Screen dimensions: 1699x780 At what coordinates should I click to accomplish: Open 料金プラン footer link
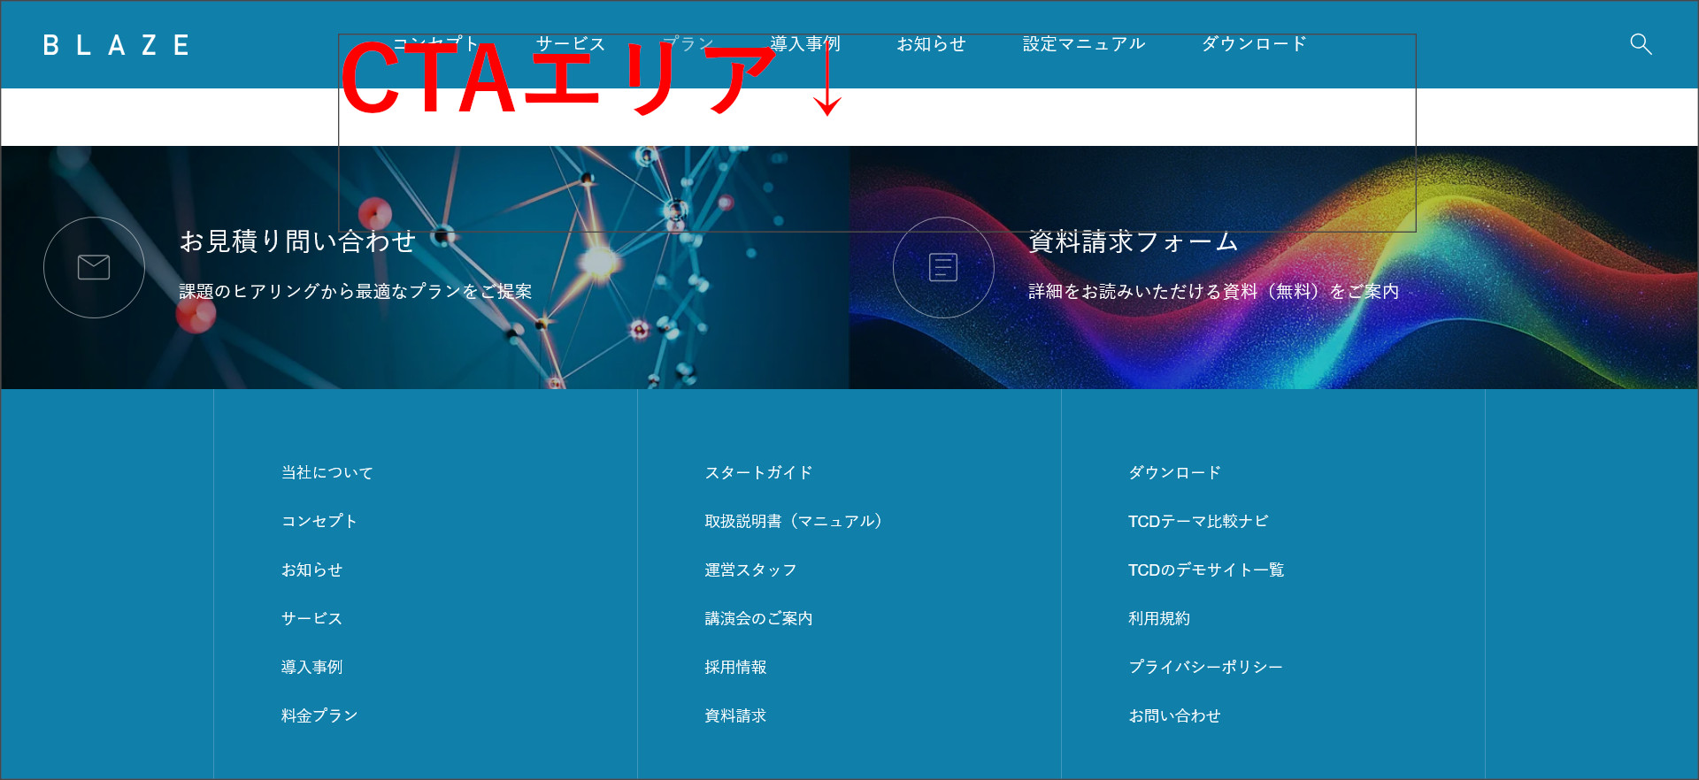tap(319, 716)
